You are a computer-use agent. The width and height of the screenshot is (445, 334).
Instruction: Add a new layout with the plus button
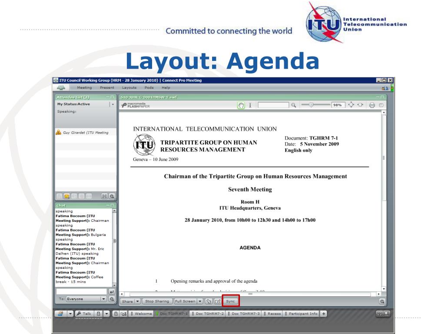[323, 314]
